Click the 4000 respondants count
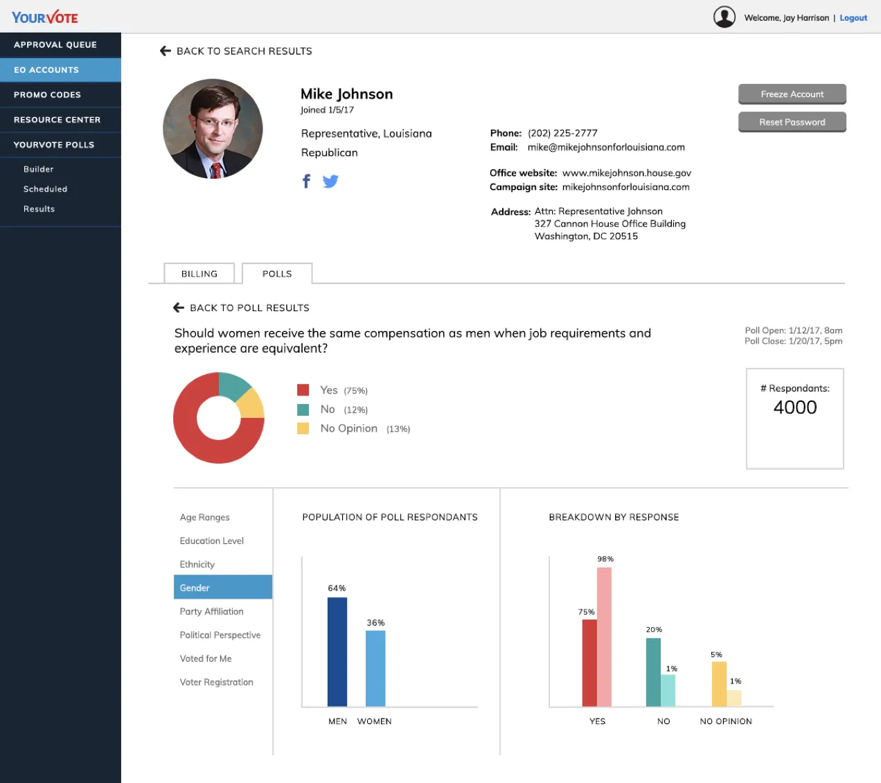This screenshot has width=881, height=783. pos(795,407)
